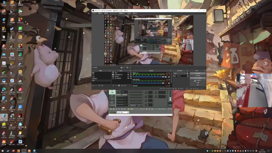This screenshot has width=272, height=153.
Task: Adjust second mixer channel volume slider
Action: point(148,83)
